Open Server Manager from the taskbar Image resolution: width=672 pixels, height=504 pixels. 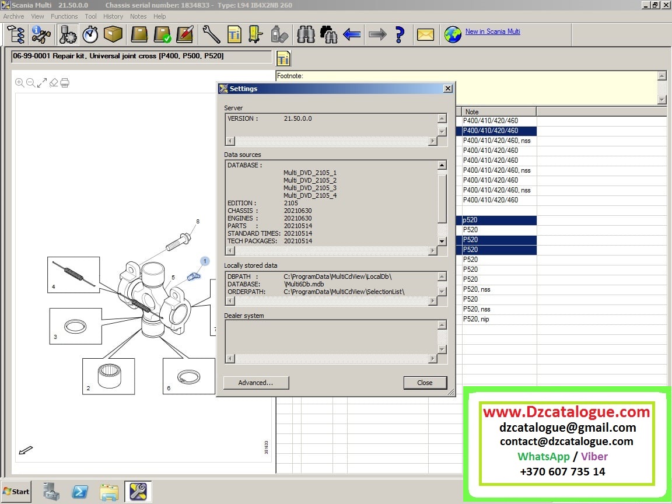click(x=51, y=492)
